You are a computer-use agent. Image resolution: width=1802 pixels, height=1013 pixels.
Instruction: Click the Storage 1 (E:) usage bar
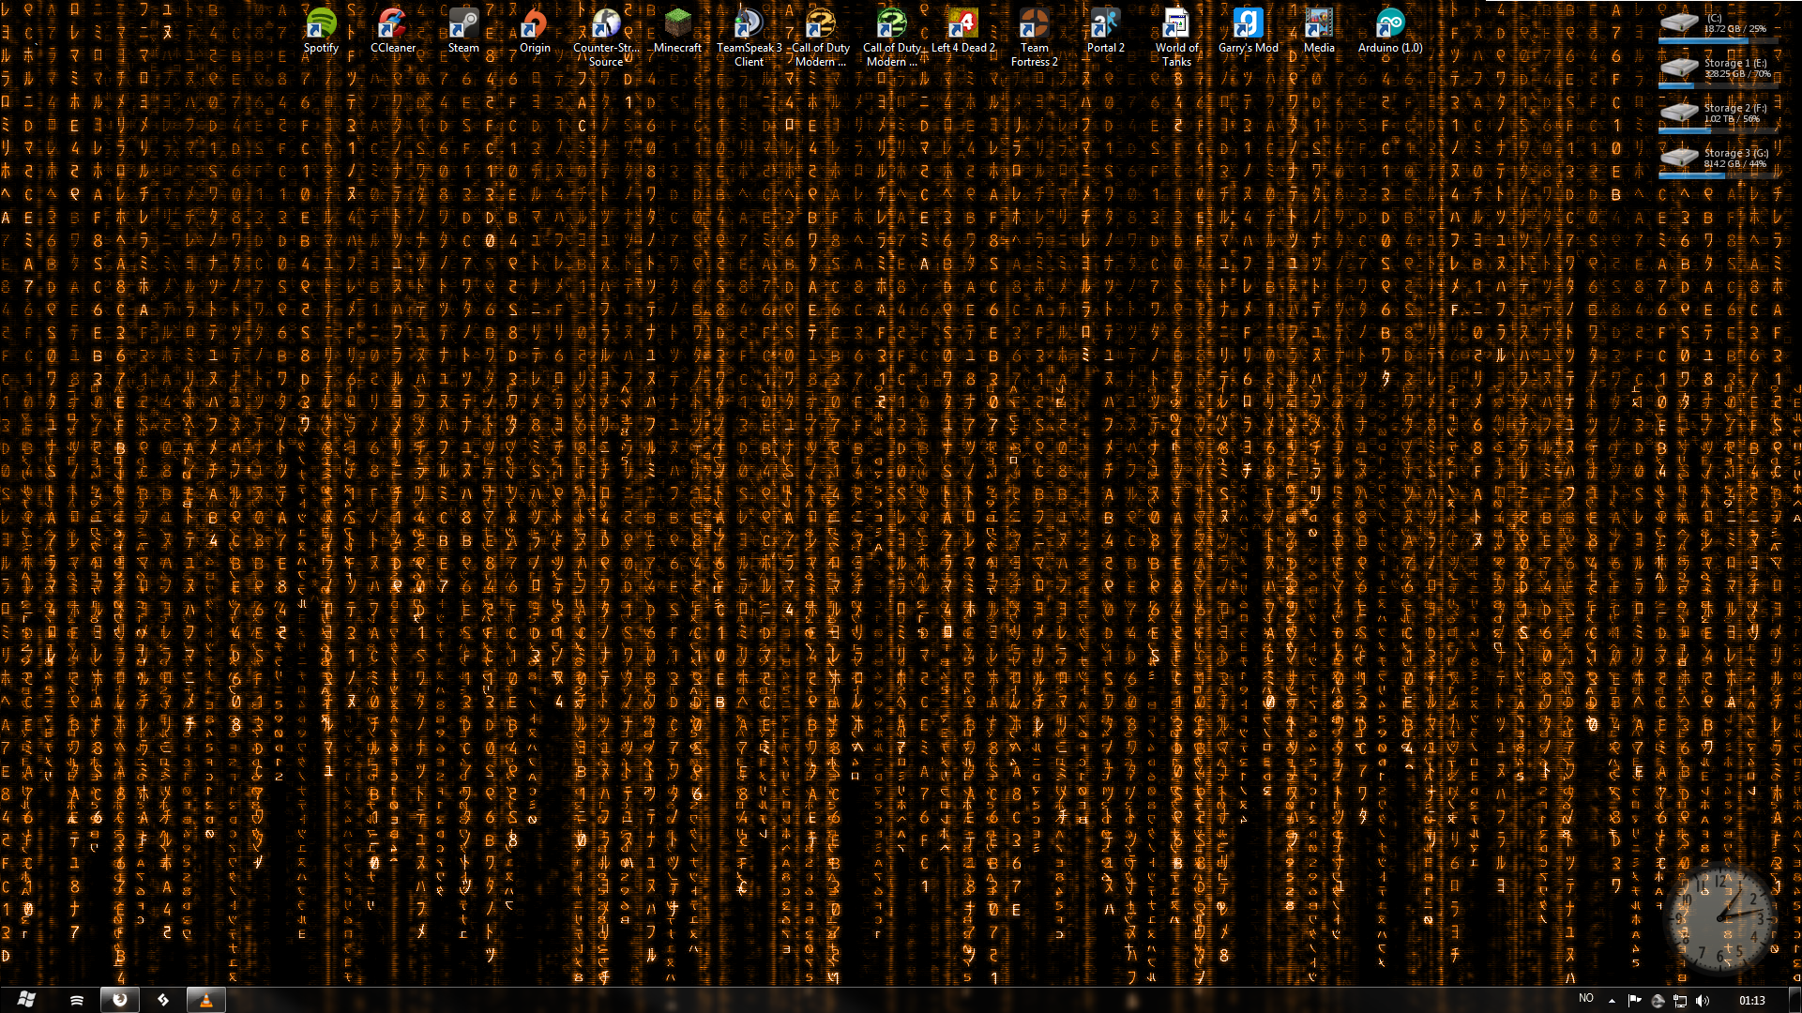[1718, 85]
